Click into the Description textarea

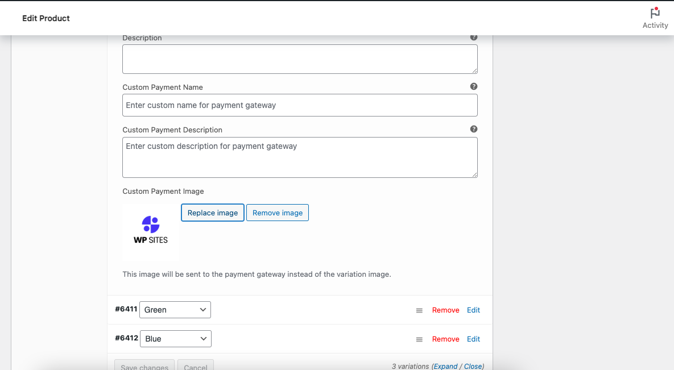(x=300, y=59)
